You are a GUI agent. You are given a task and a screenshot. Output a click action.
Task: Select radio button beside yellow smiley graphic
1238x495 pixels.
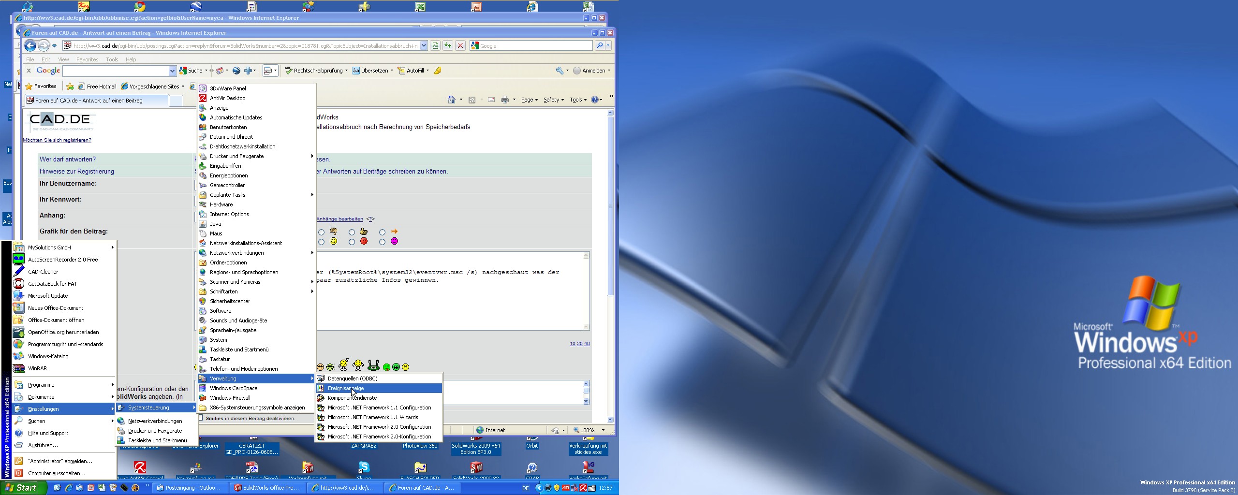tap(322, 242)
